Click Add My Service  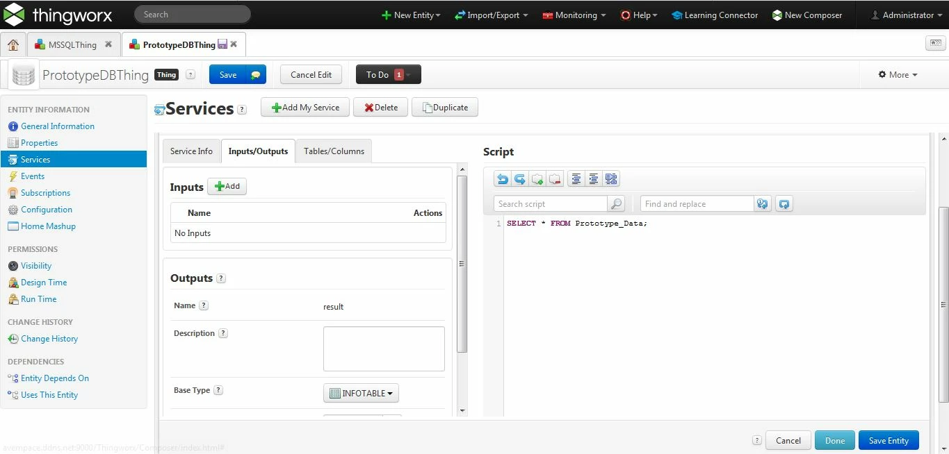coord(305,108)
